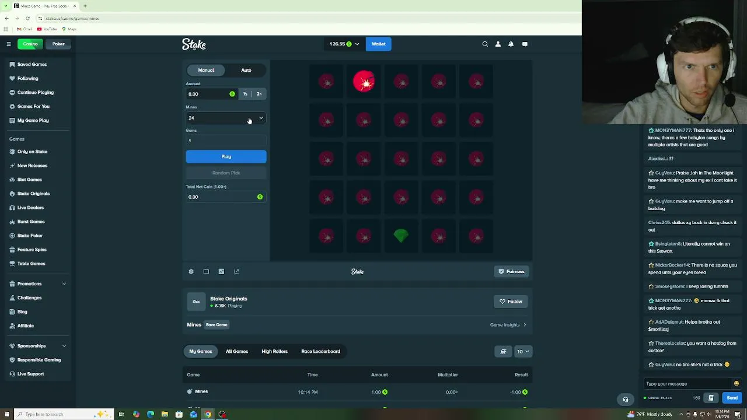Click the Play button

coord(226,156)
